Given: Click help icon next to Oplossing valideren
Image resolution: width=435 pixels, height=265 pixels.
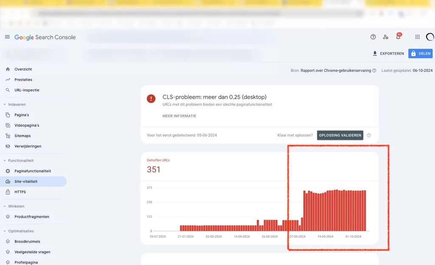Looking at the screenshot, I should point(369,136).
